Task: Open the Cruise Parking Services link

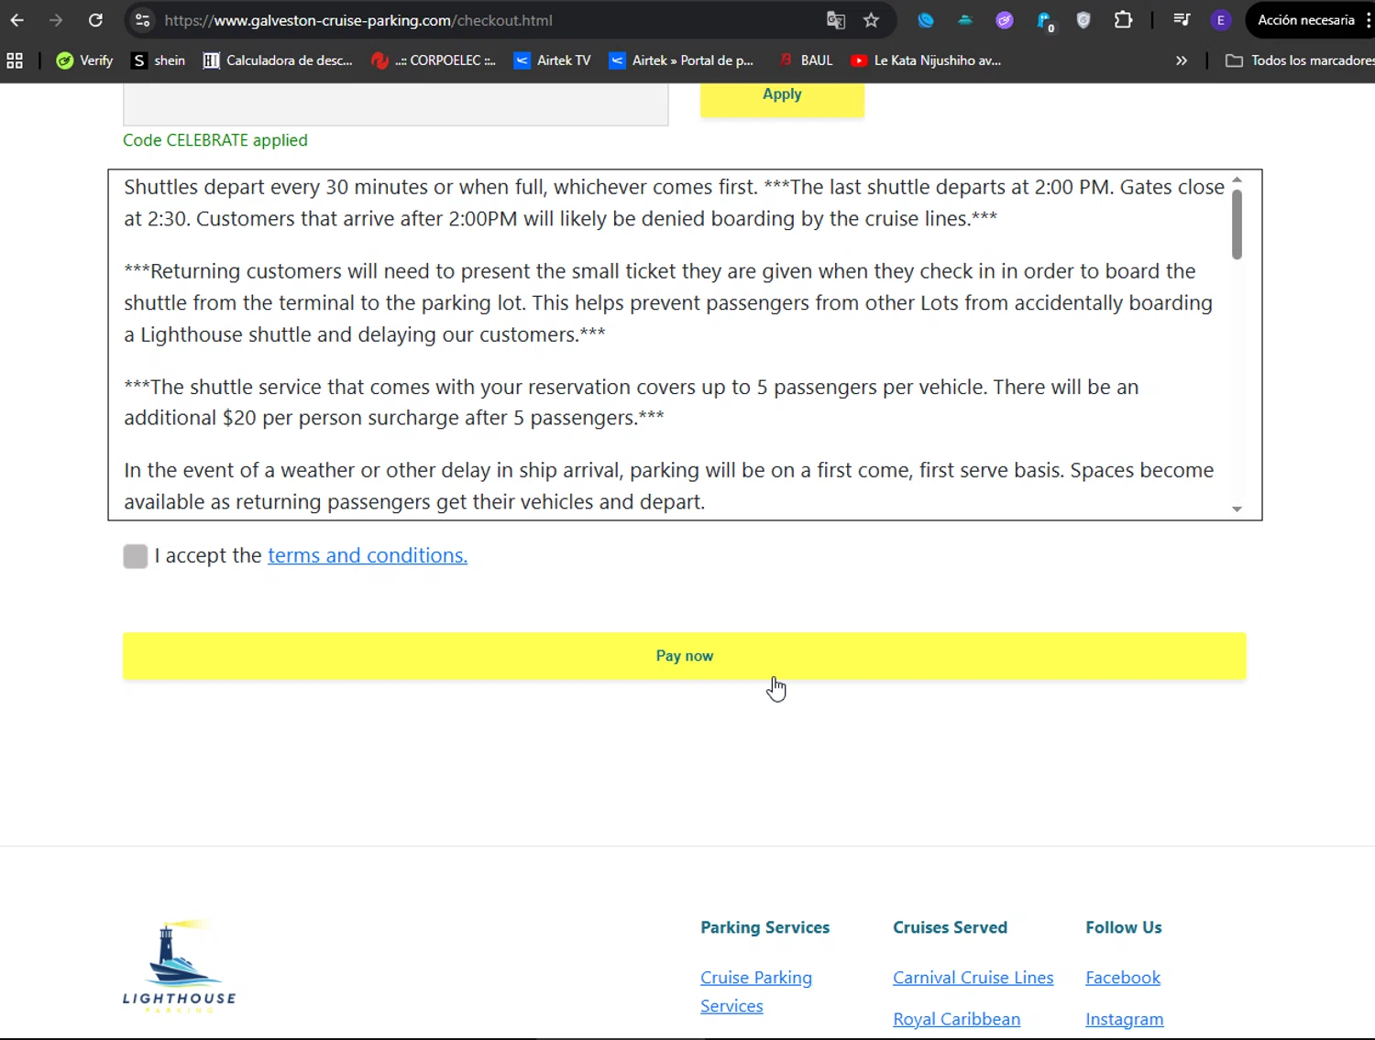Action: tap(756, 991)
